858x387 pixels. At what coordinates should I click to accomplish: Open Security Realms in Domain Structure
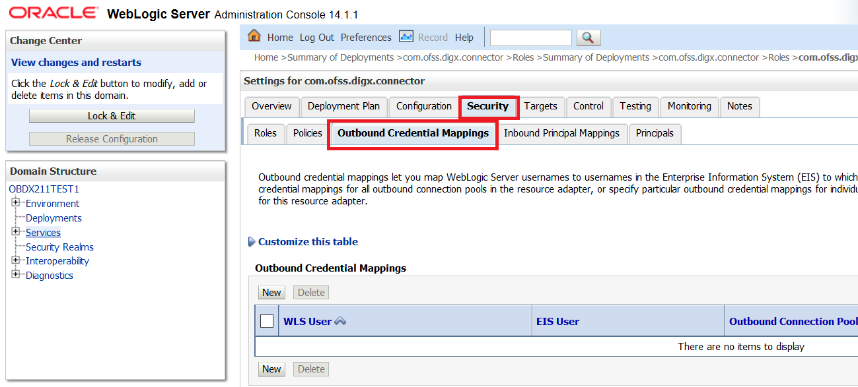(59, 247)
